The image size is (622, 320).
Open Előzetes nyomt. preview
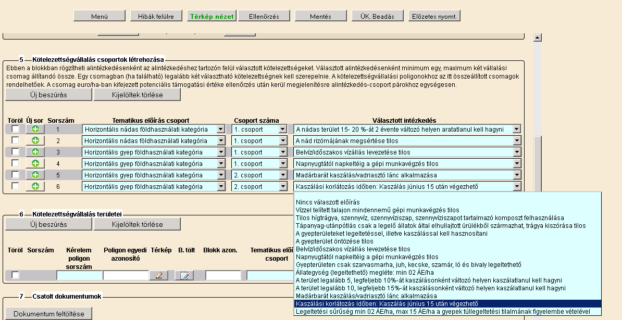434,16
